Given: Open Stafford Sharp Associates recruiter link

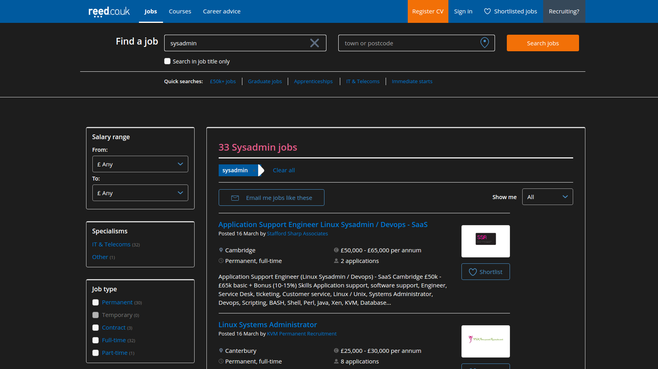Looking at the screenshot, I should pyautogui.click(x=297, y=234).
